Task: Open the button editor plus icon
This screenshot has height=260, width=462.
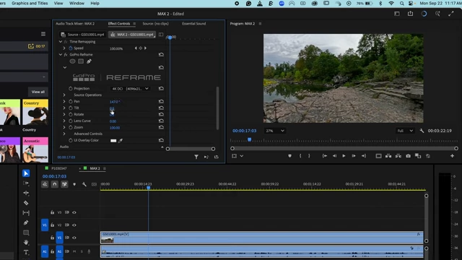Action: 453,156
